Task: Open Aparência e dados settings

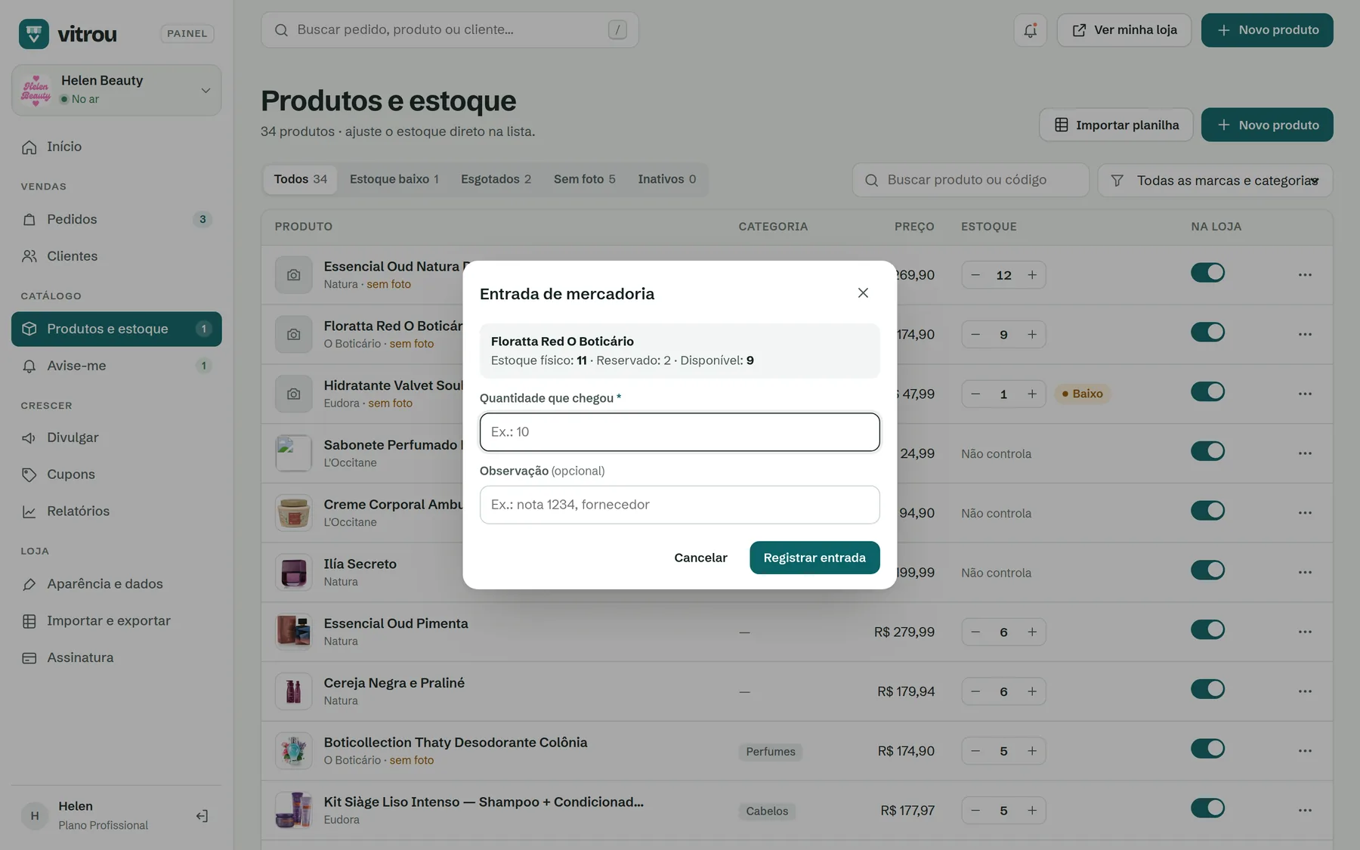Action: pyautogui.click(x=116, y=584)
